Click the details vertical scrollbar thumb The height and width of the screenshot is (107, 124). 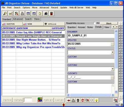(116, 51)
